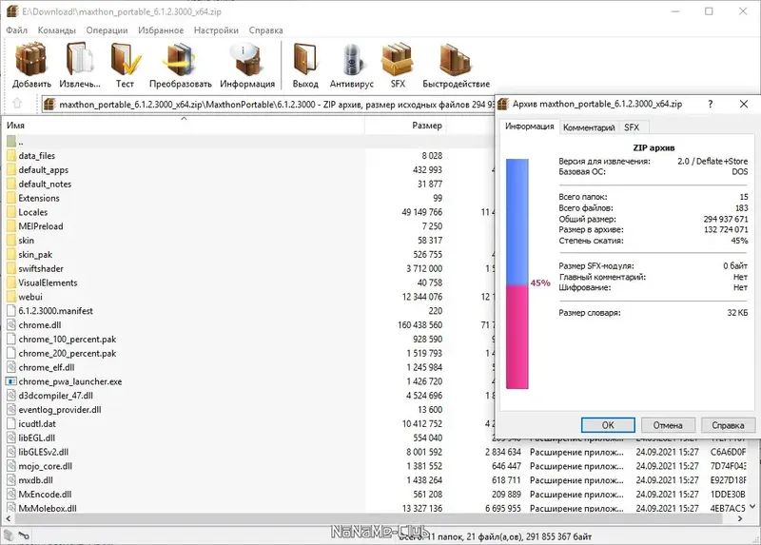
Task: Select the Extensions folder
Action: coord(39,198)
